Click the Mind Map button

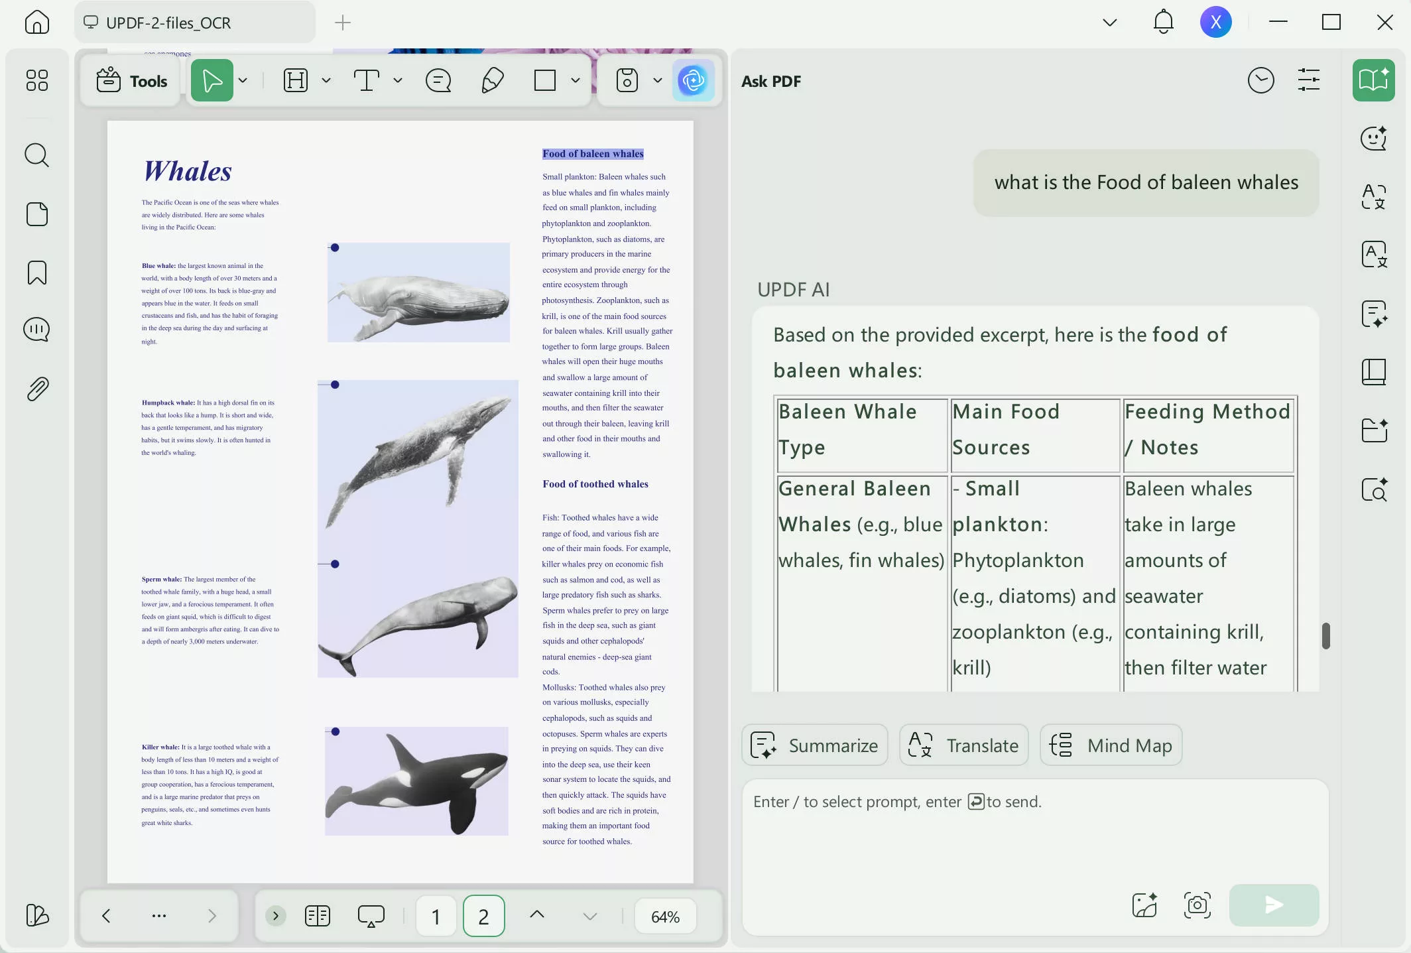coord(1110,745)
